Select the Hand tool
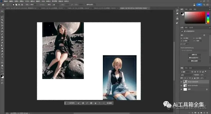Viewport: 211px width, 114px height. (2, 65)
